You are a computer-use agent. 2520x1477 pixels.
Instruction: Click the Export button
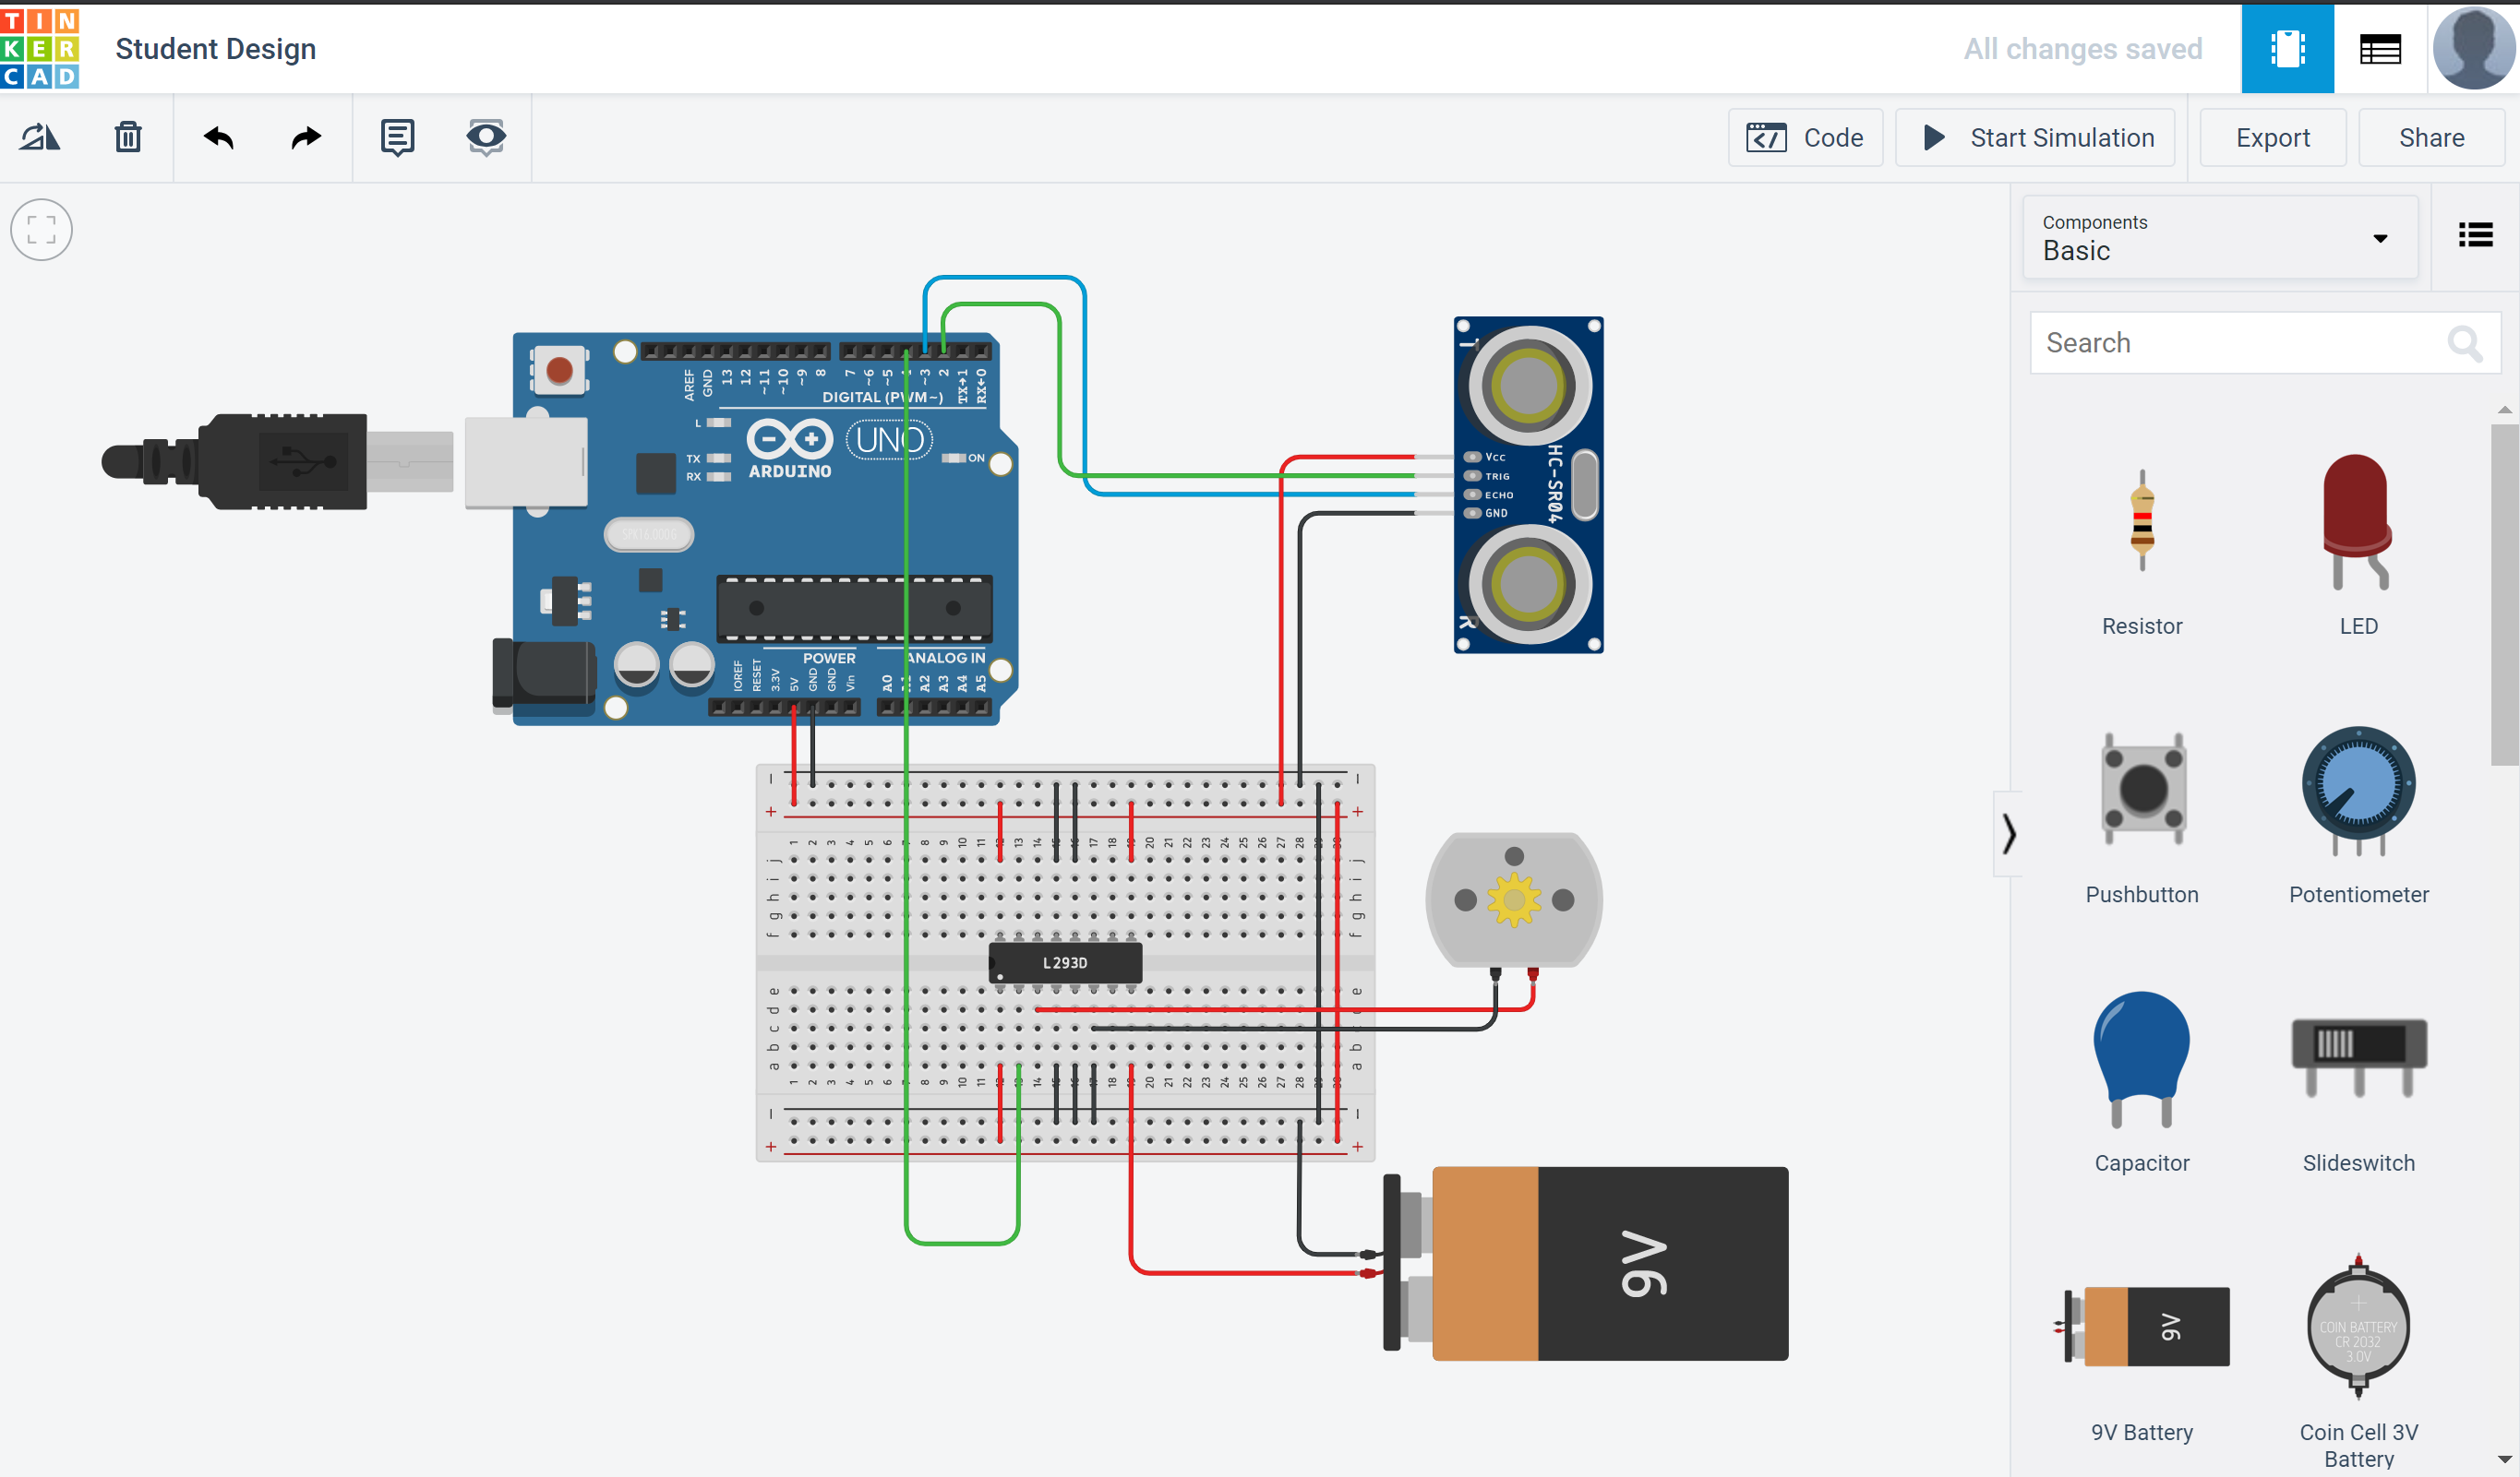point(2269,136)
